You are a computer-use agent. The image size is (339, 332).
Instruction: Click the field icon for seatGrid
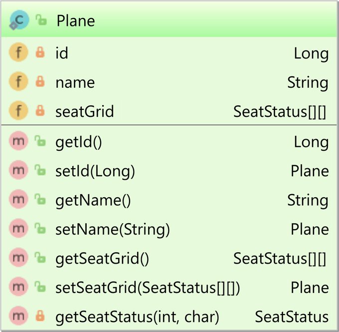(x=18, y=110)
